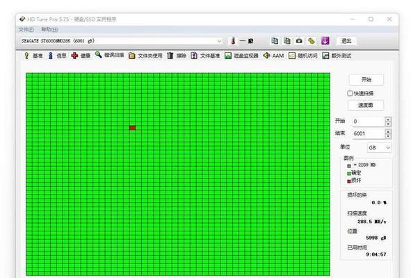This screenshot has width=411, height=278.
Task: Click the thermometer temperature icon
Action: tap(233, 41)
